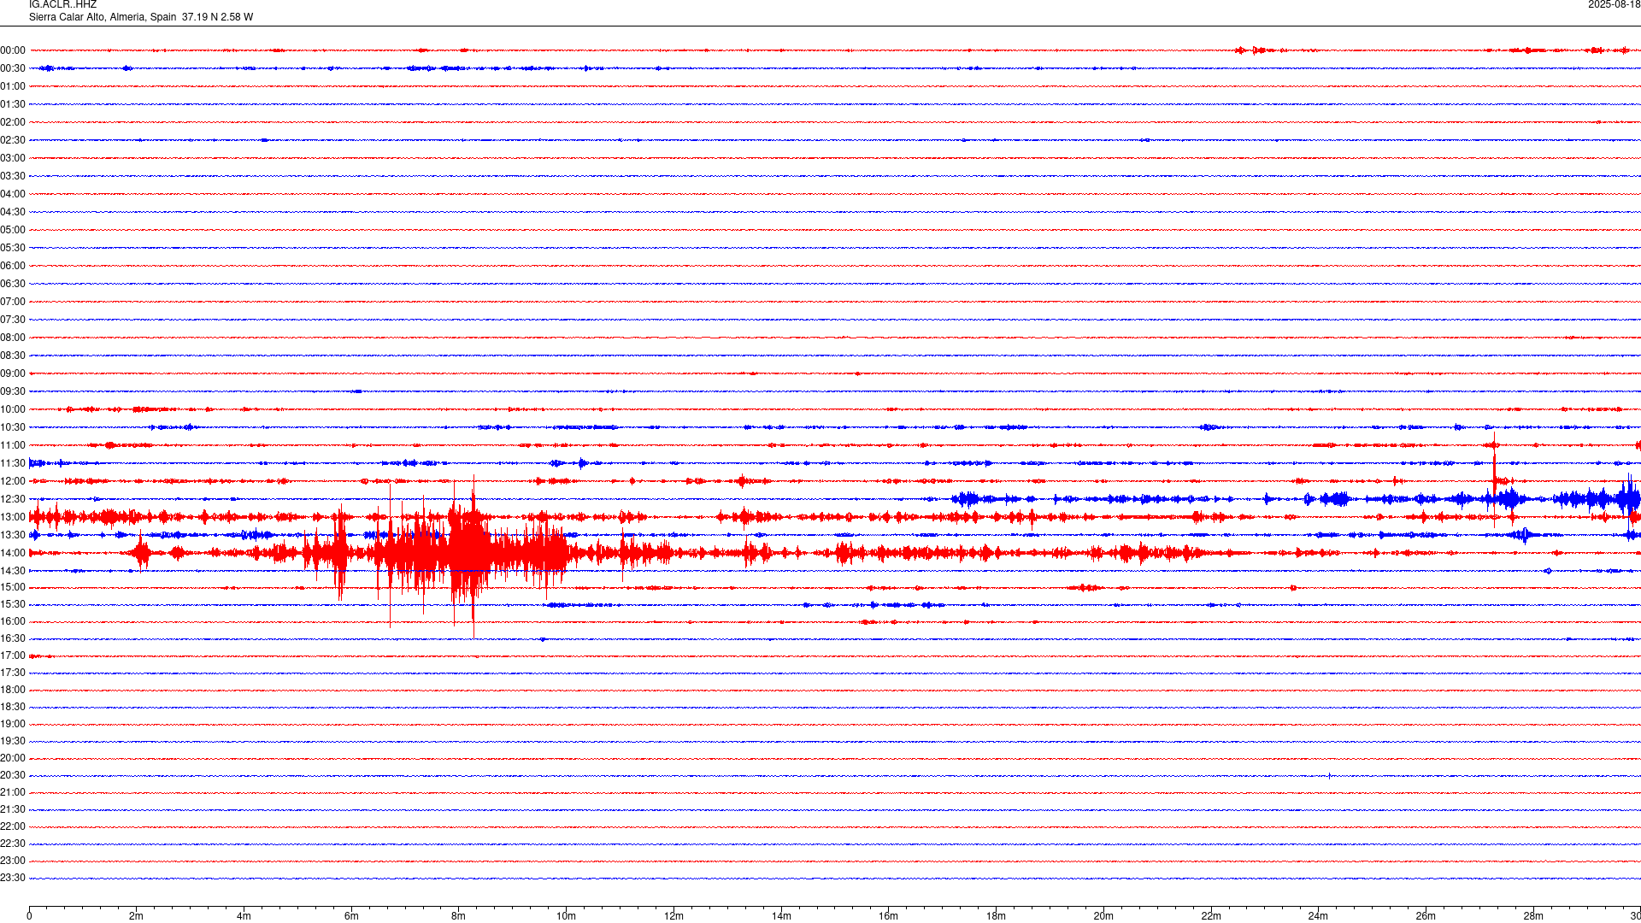Select the 17:00 row label
This screenshot has width=1641, height=923.
13,656
